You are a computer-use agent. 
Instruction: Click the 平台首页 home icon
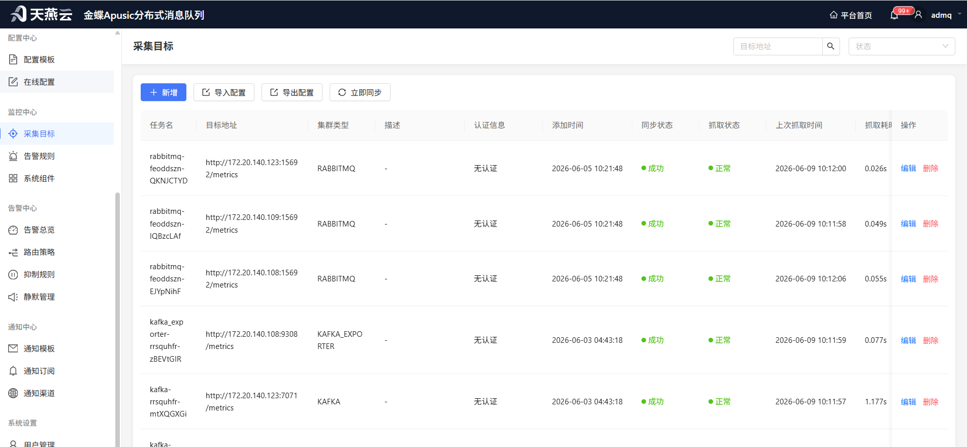click(833, 15)
